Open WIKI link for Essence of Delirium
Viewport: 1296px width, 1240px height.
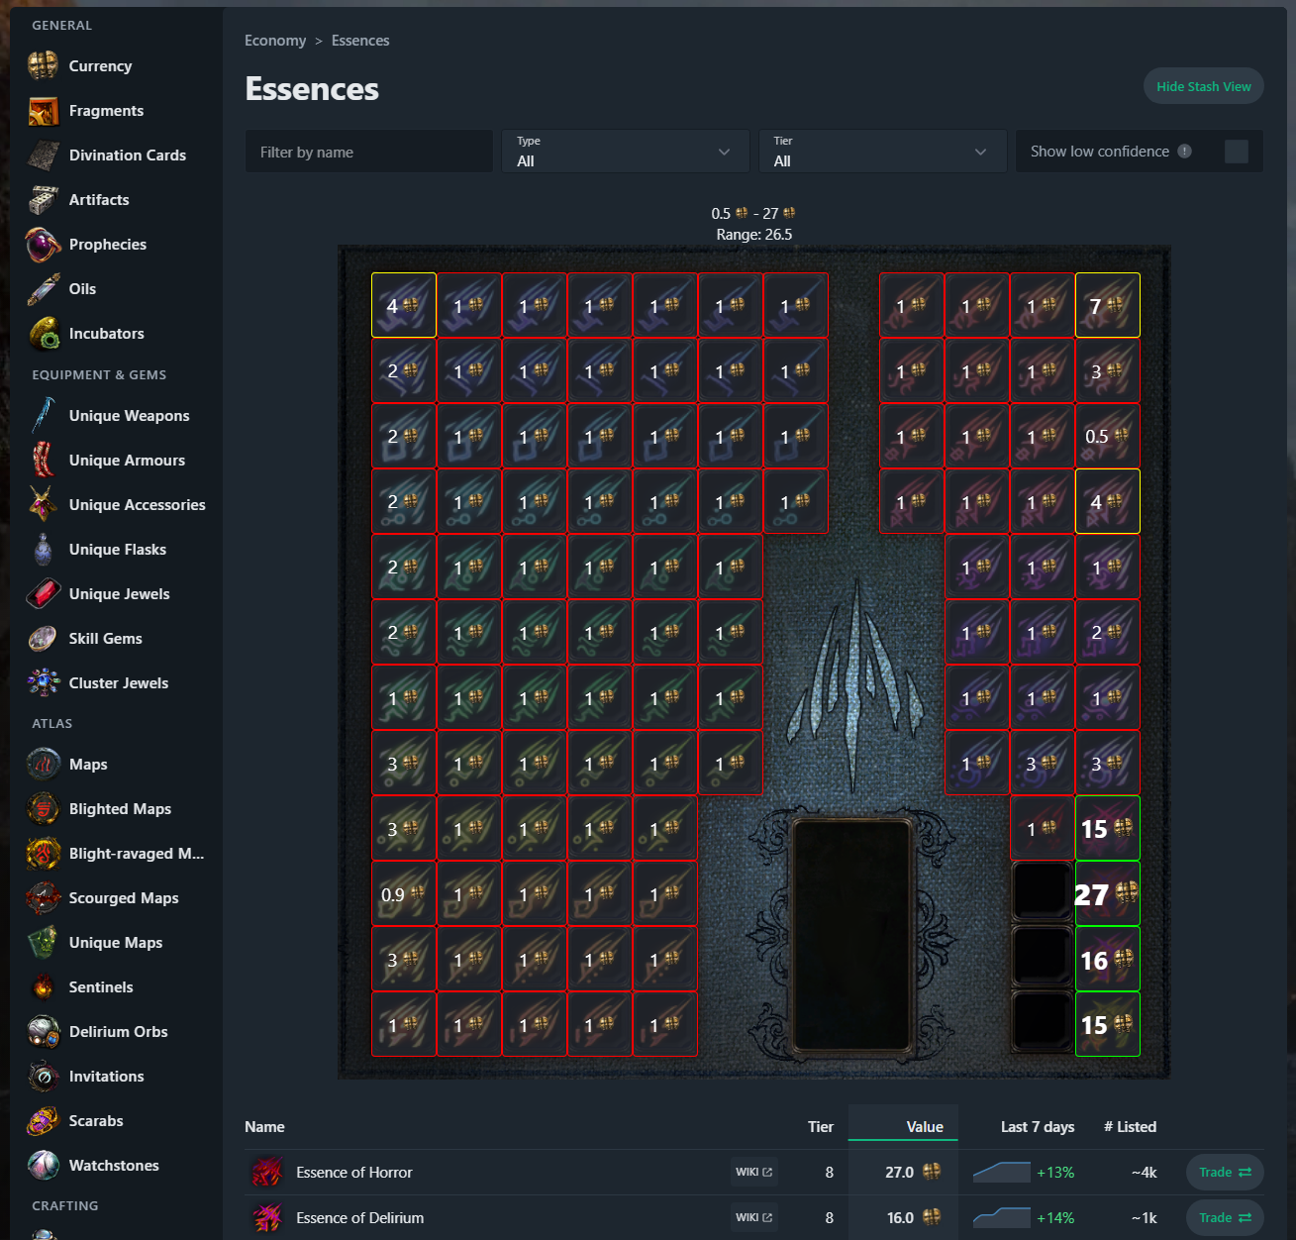(754, 1217)
